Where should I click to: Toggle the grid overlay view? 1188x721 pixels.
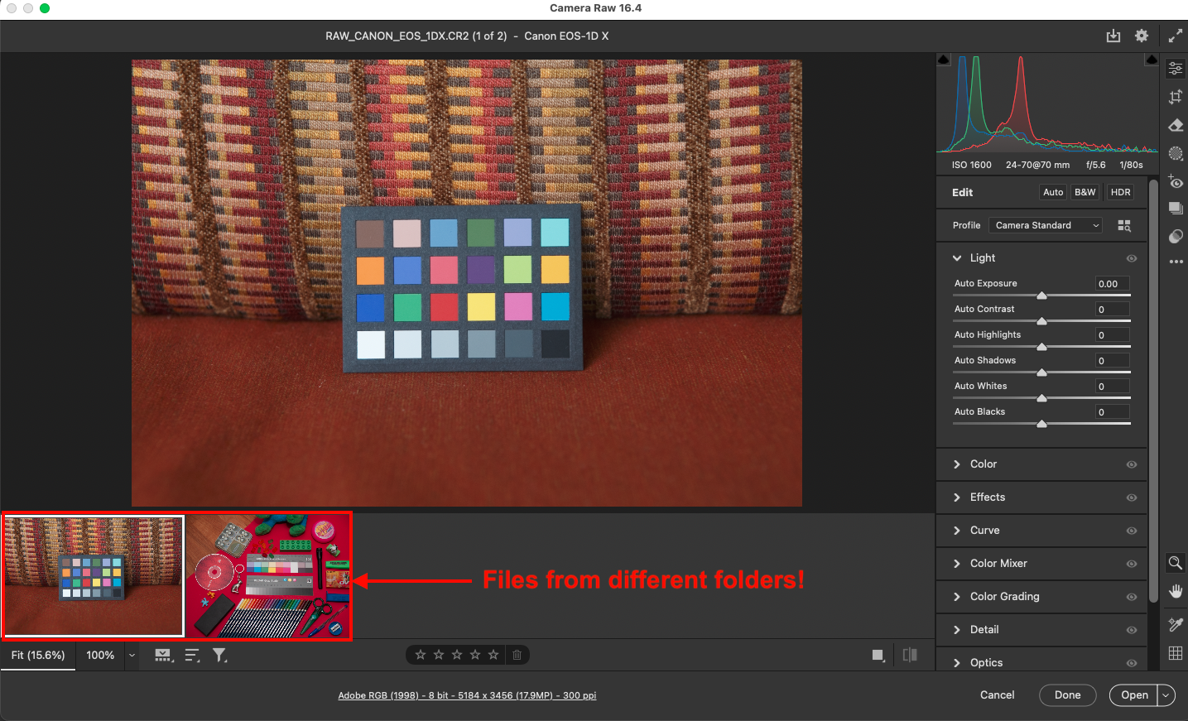tap(1175, 652)
